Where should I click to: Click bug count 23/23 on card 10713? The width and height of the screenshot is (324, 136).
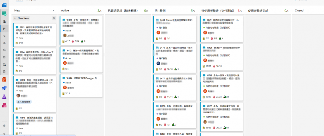pyautogui.click(x=217, y=97)
